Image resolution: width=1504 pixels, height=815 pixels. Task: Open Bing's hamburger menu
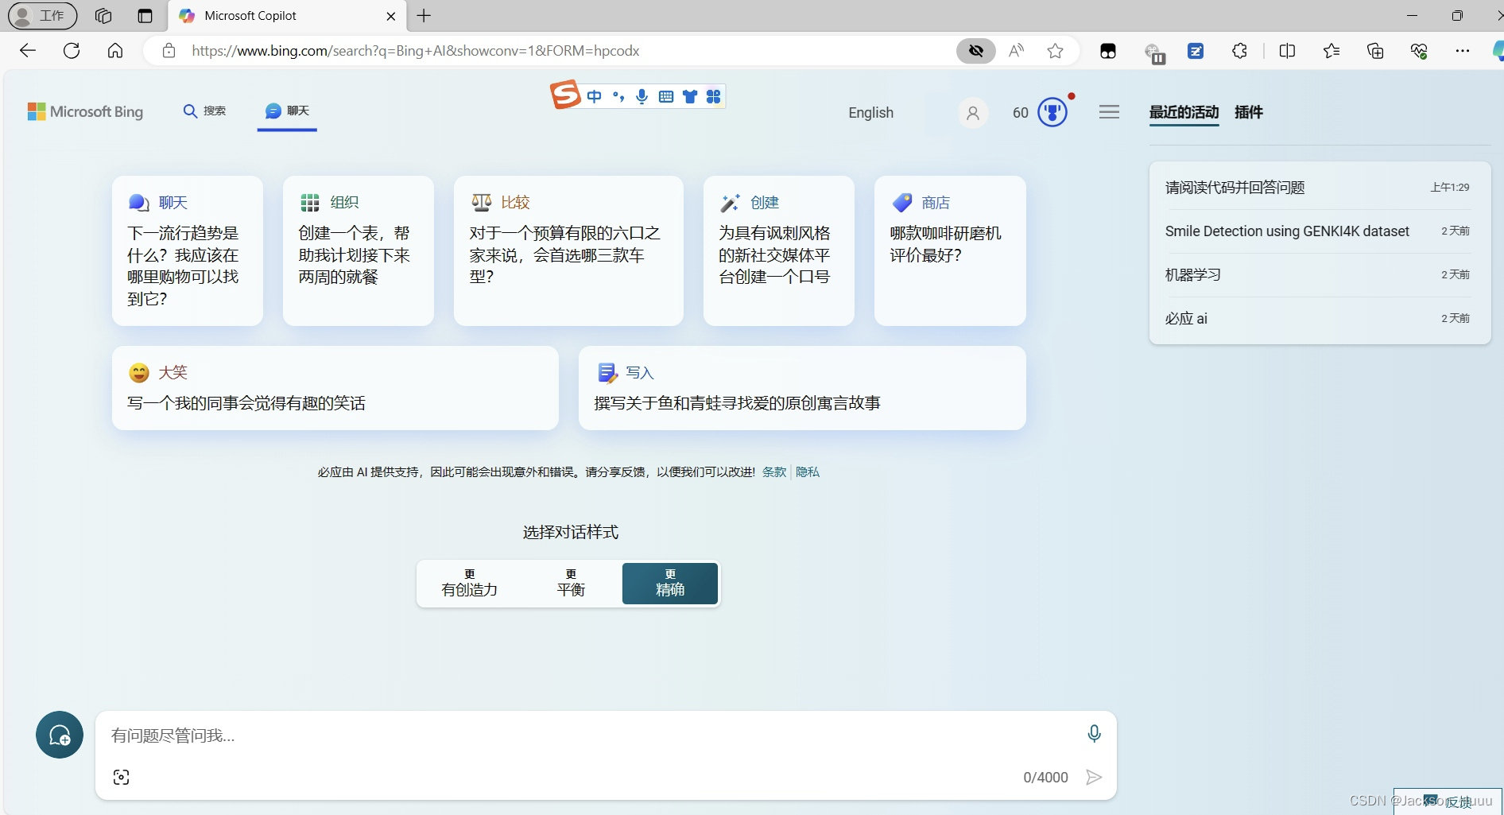[1109, 111]
